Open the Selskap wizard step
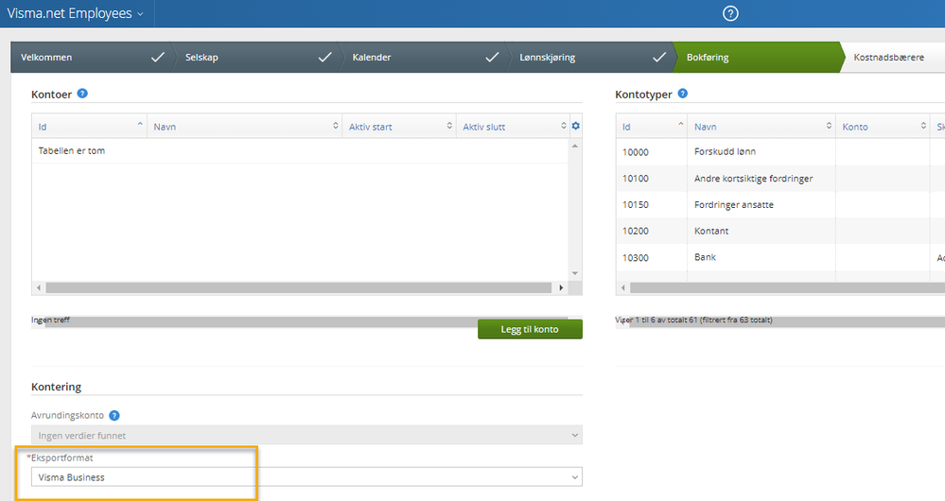 [x=254, y=58]
